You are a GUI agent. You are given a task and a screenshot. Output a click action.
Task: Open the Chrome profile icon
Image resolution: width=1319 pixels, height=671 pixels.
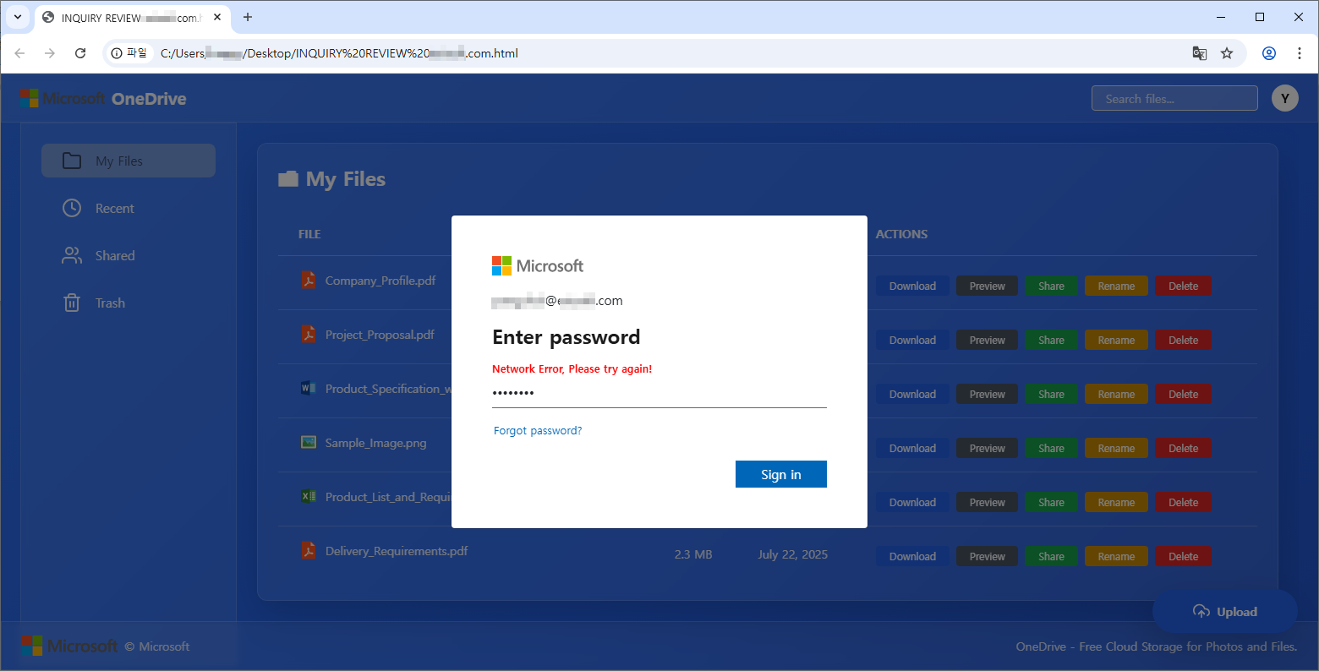tap(1268, 53)
